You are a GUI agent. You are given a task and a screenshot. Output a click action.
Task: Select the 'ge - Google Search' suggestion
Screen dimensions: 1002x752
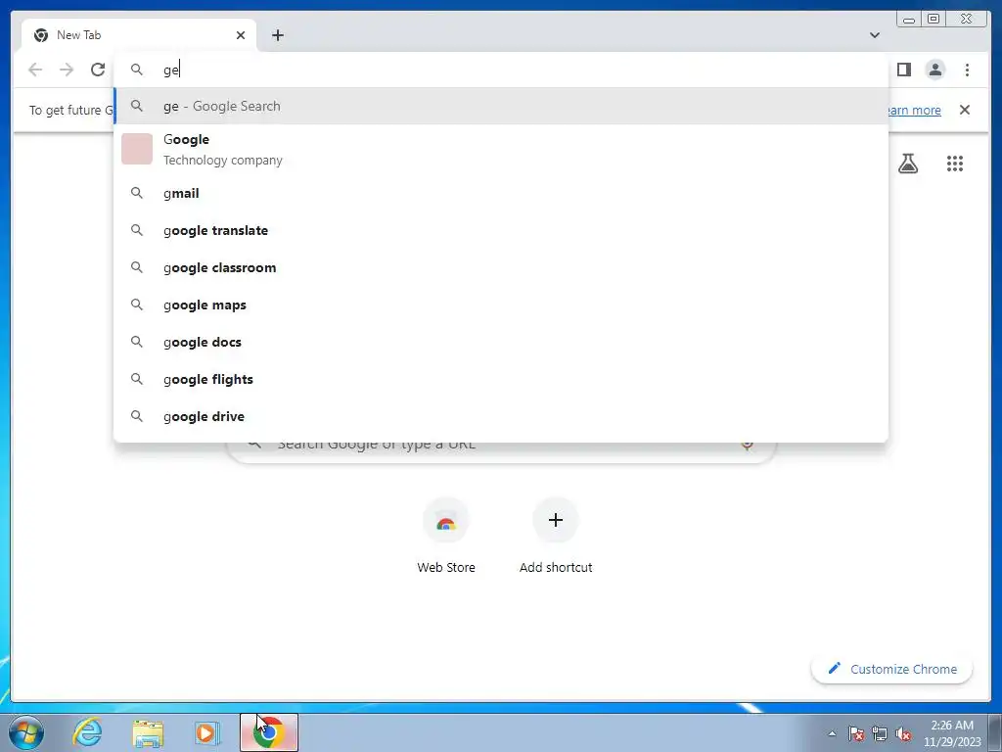pos(501,106)
